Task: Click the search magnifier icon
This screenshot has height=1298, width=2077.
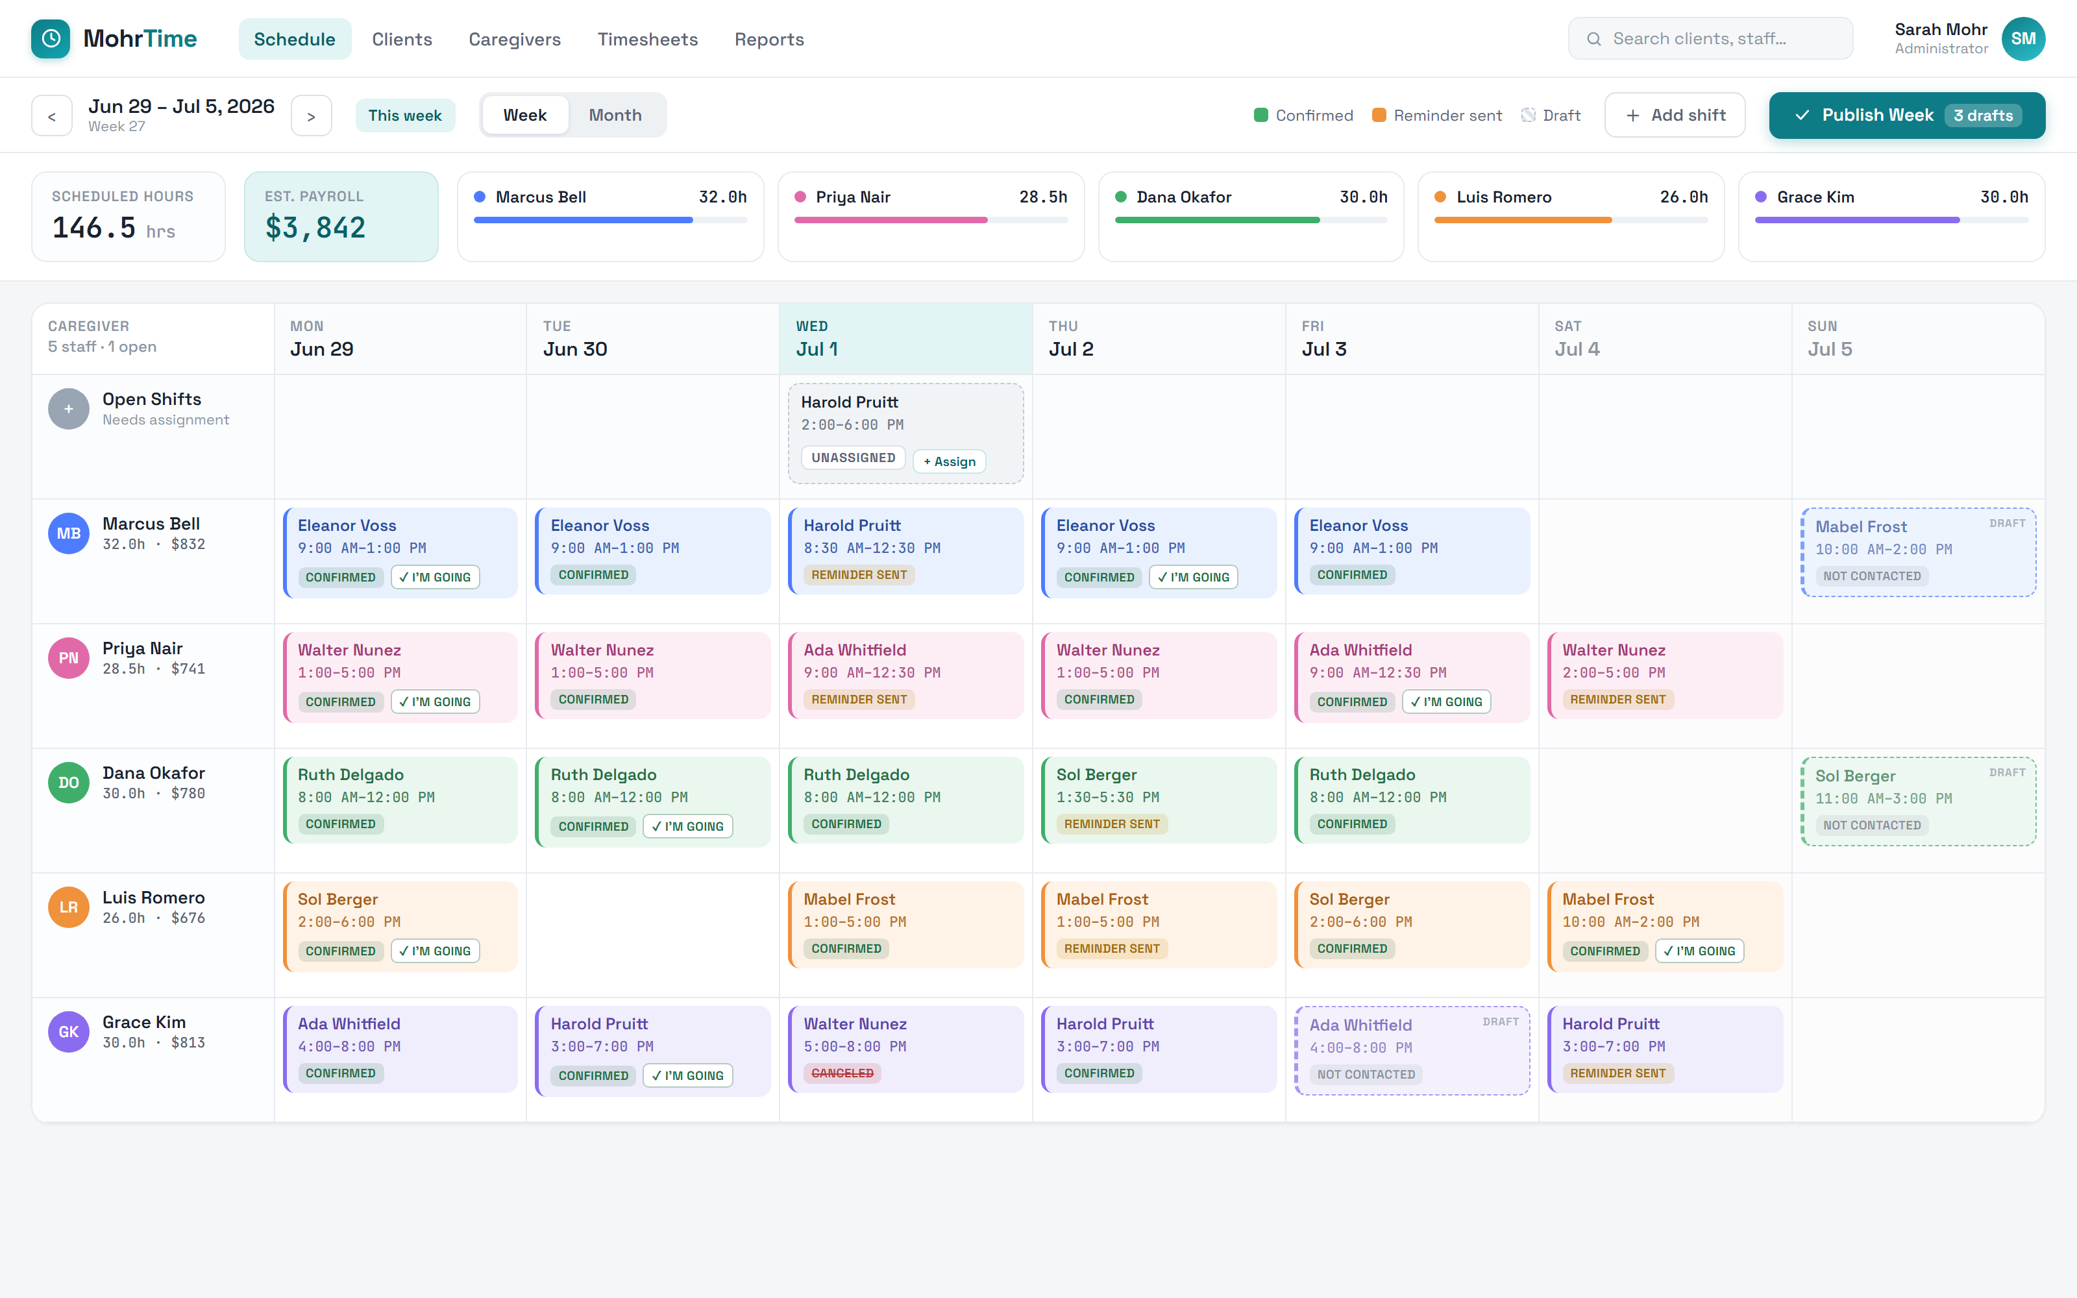Action: point(1594,39)
